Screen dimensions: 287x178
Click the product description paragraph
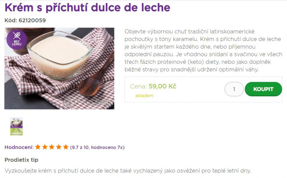[x=203, y=50]
